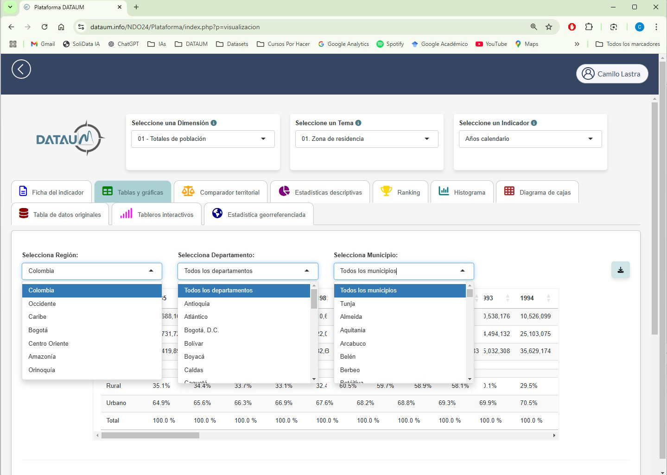The image size is (667, 475).
Task: Pick Aquitania from the municipality list
Action: pos(353,330)
